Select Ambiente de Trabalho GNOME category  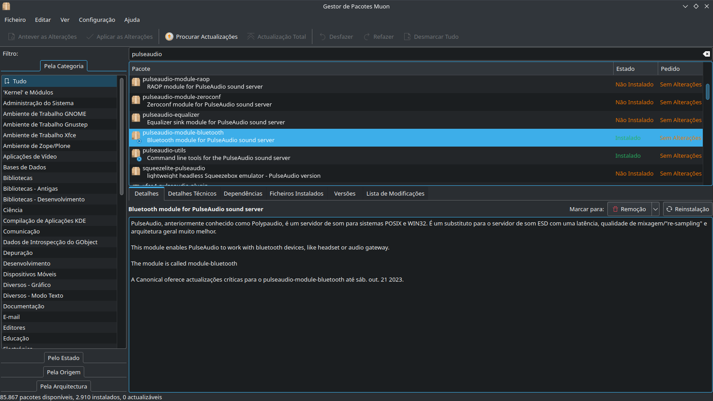[x=59, y=114]
